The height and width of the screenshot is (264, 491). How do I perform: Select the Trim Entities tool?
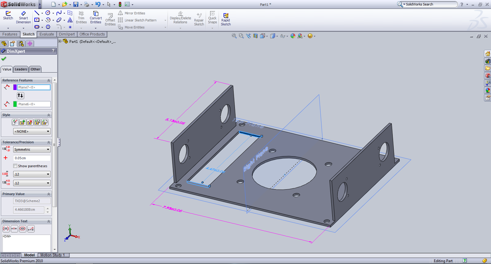[81, 17]
